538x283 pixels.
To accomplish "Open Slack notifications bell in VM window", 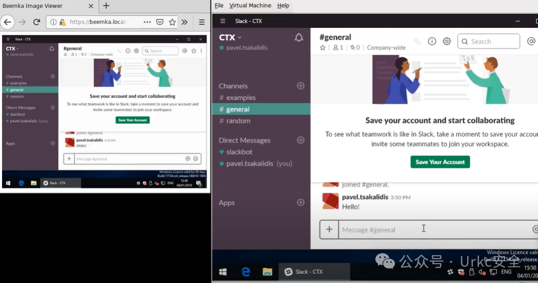I will click(x=299, y=37).
